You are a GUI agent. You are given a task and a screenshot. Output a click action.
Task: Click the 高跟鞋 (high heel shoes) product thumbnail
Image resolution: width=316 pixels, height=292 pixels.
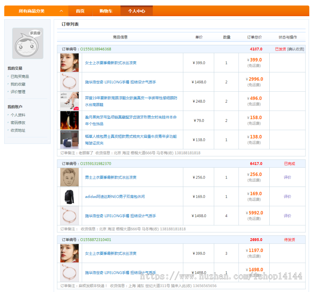pos(69,101)
